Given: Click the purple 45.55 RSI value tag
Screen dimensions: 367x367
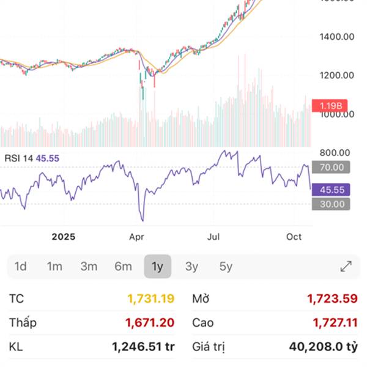Looking at the screenshot, I should coord(330,190).
